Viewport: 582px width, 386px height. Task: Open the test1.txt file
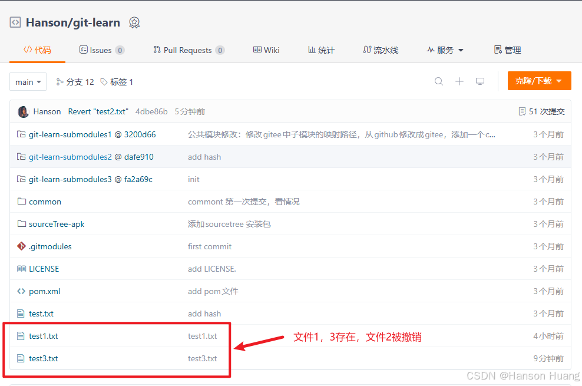click(44, 336)
